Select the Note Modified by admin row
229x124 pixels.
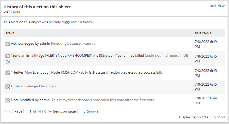tap(83, 100)
